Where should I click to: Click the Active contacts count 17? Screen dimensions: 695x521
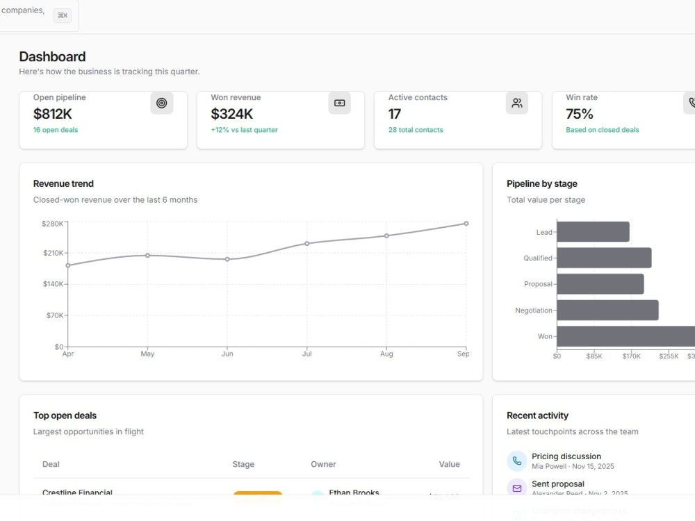pos(395,114)
